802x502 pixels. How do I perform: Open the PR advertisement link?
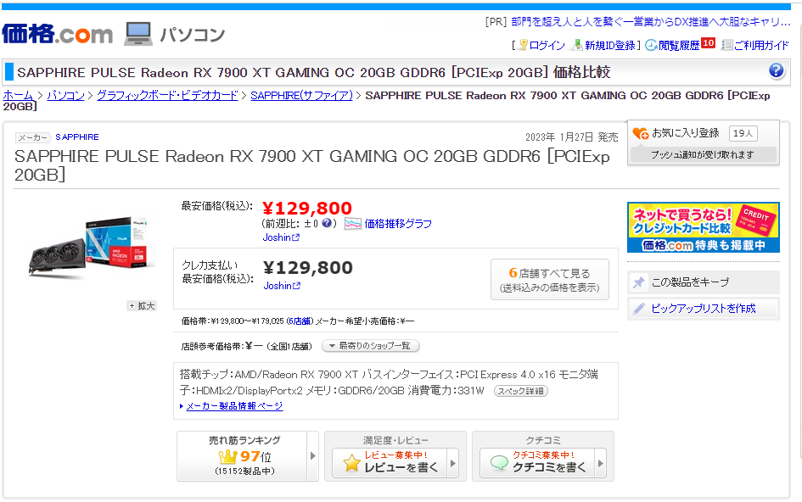click(x=651, y=21)
